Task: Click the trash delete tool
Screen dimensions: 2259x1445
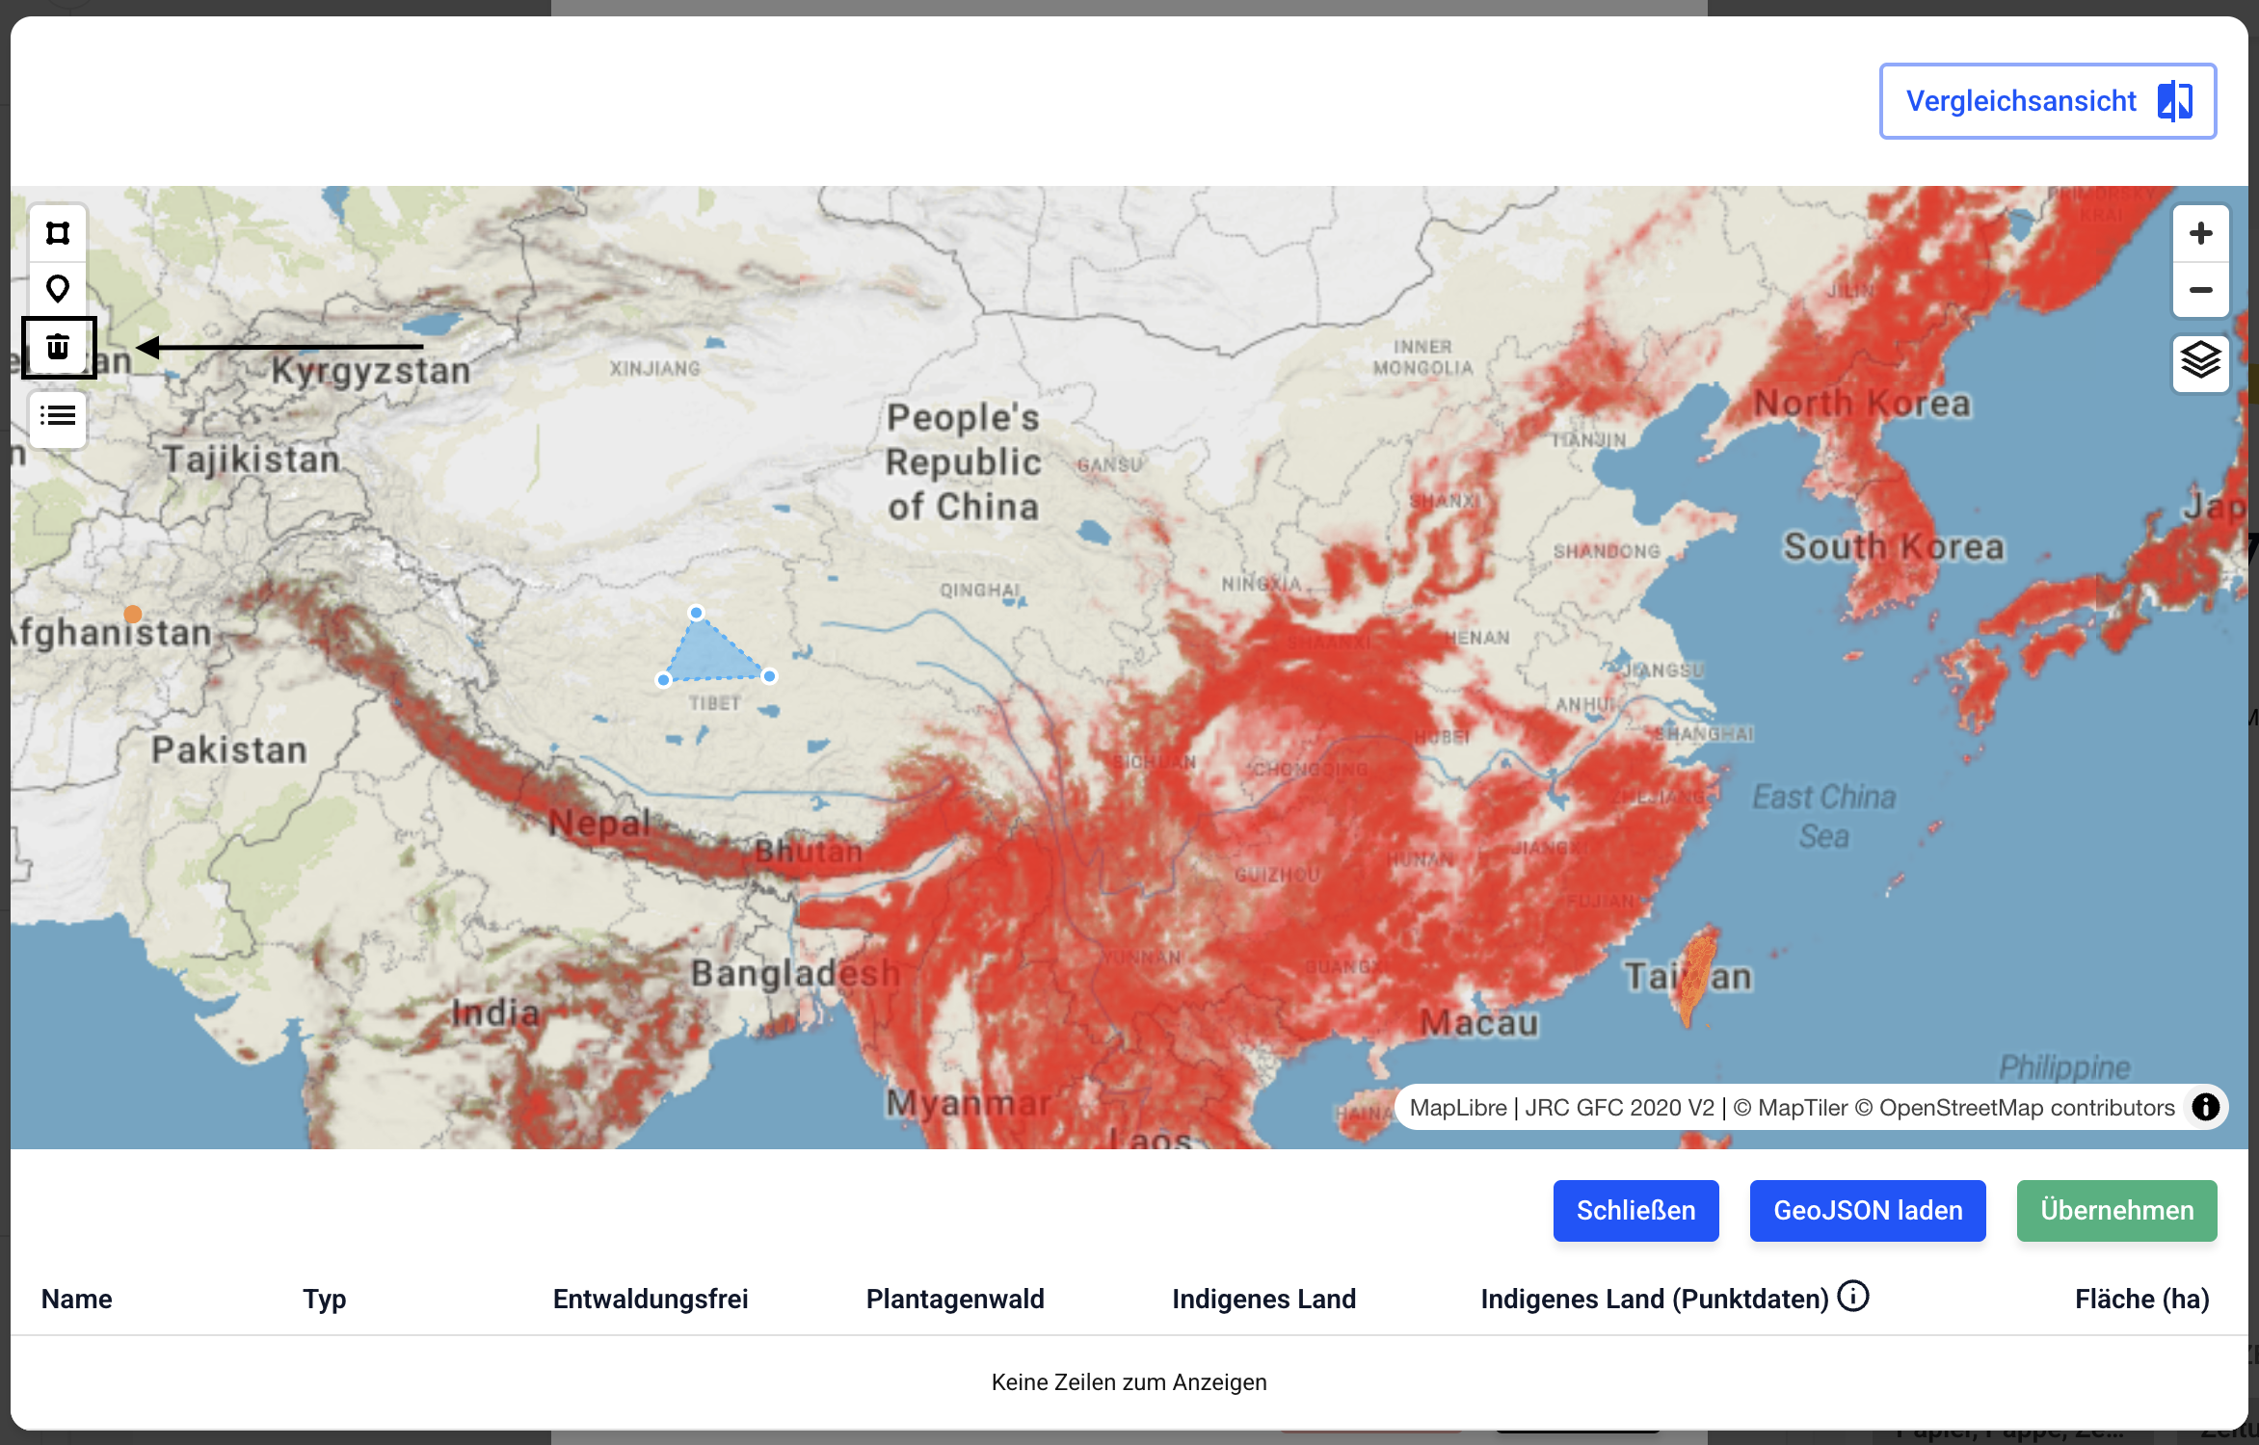Action: click(x=58, y=347)
